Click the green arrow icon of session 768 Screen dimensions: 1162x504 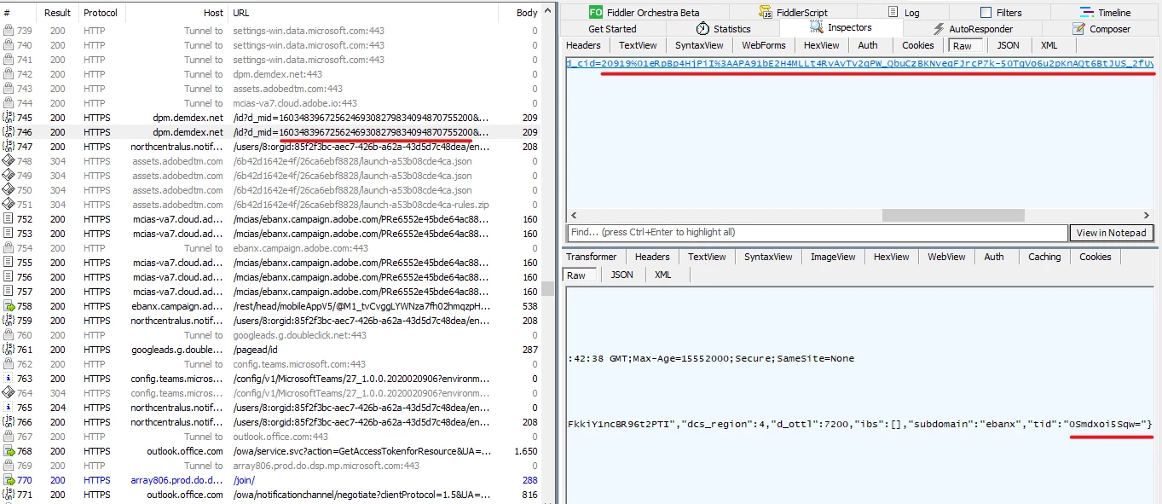tap(9, 451)
